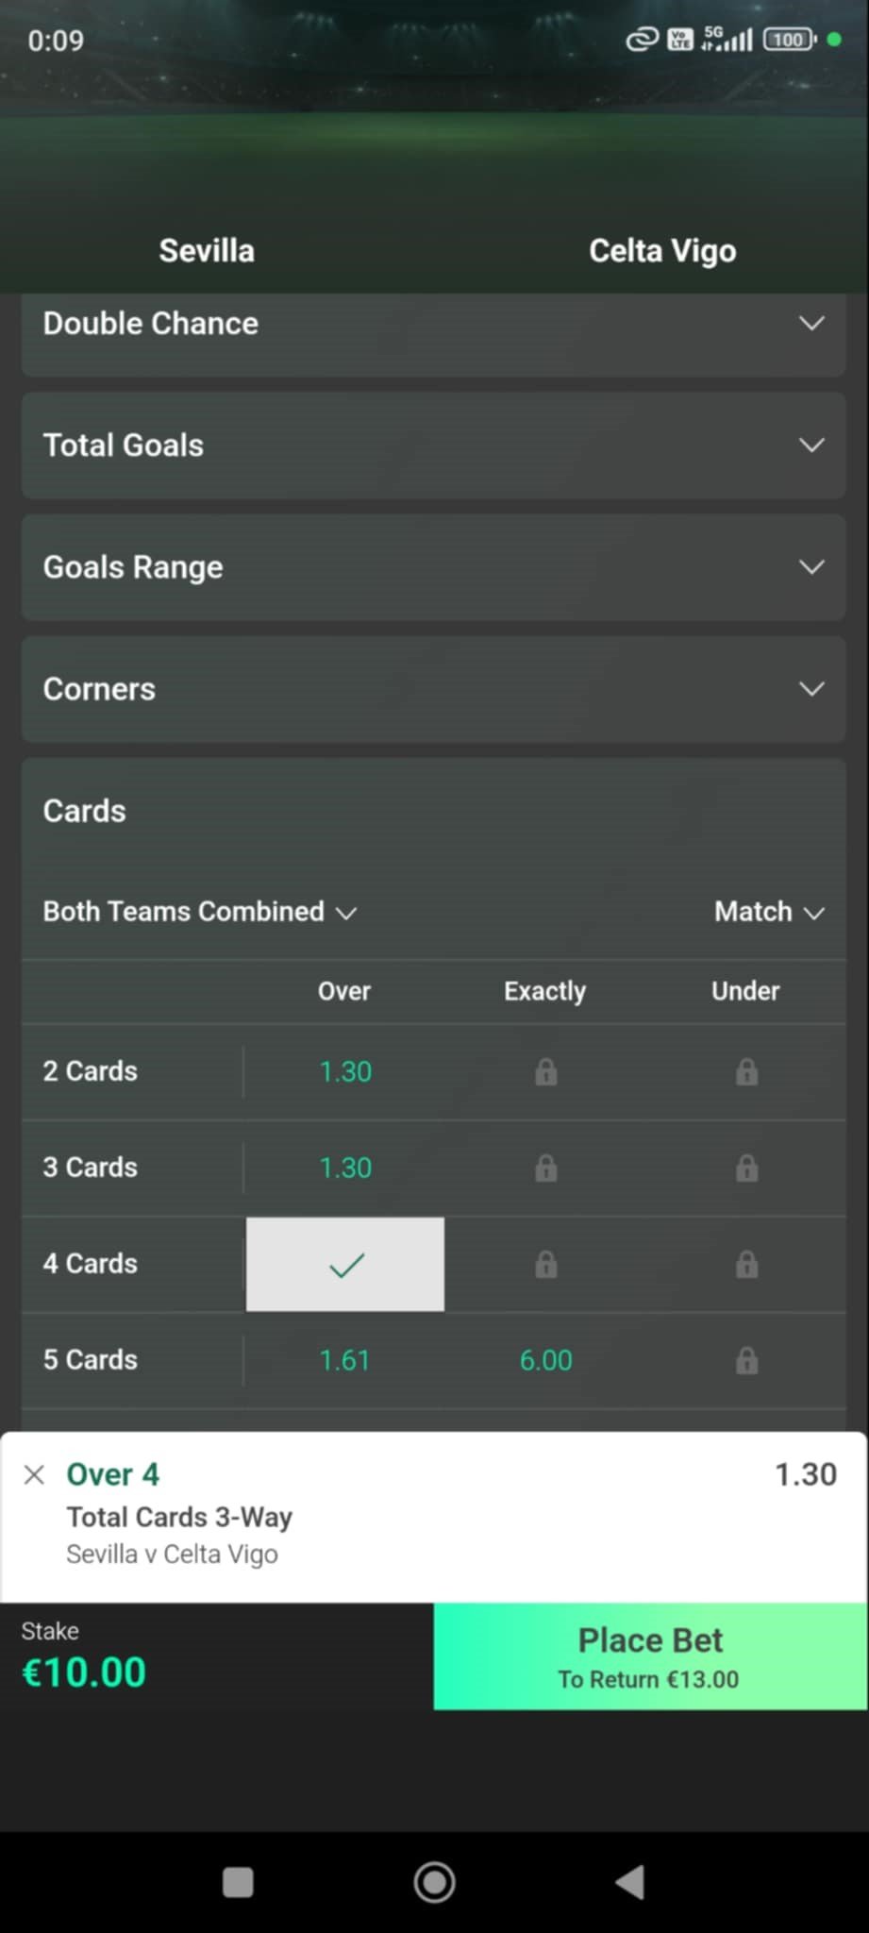
Task: Open the Match period dropdown
Action: pos(769,912)
